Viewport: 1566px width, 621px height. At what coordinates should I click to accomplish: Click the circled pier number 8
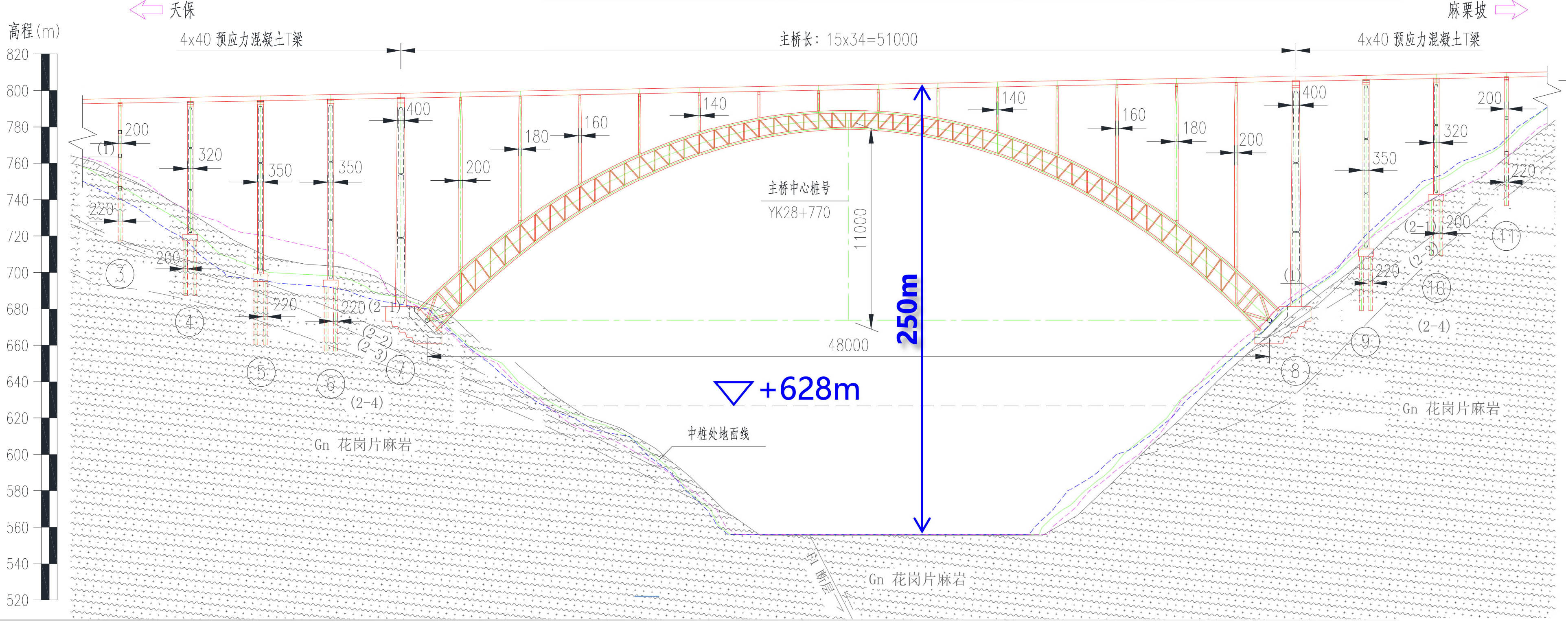click(1295, 371)
